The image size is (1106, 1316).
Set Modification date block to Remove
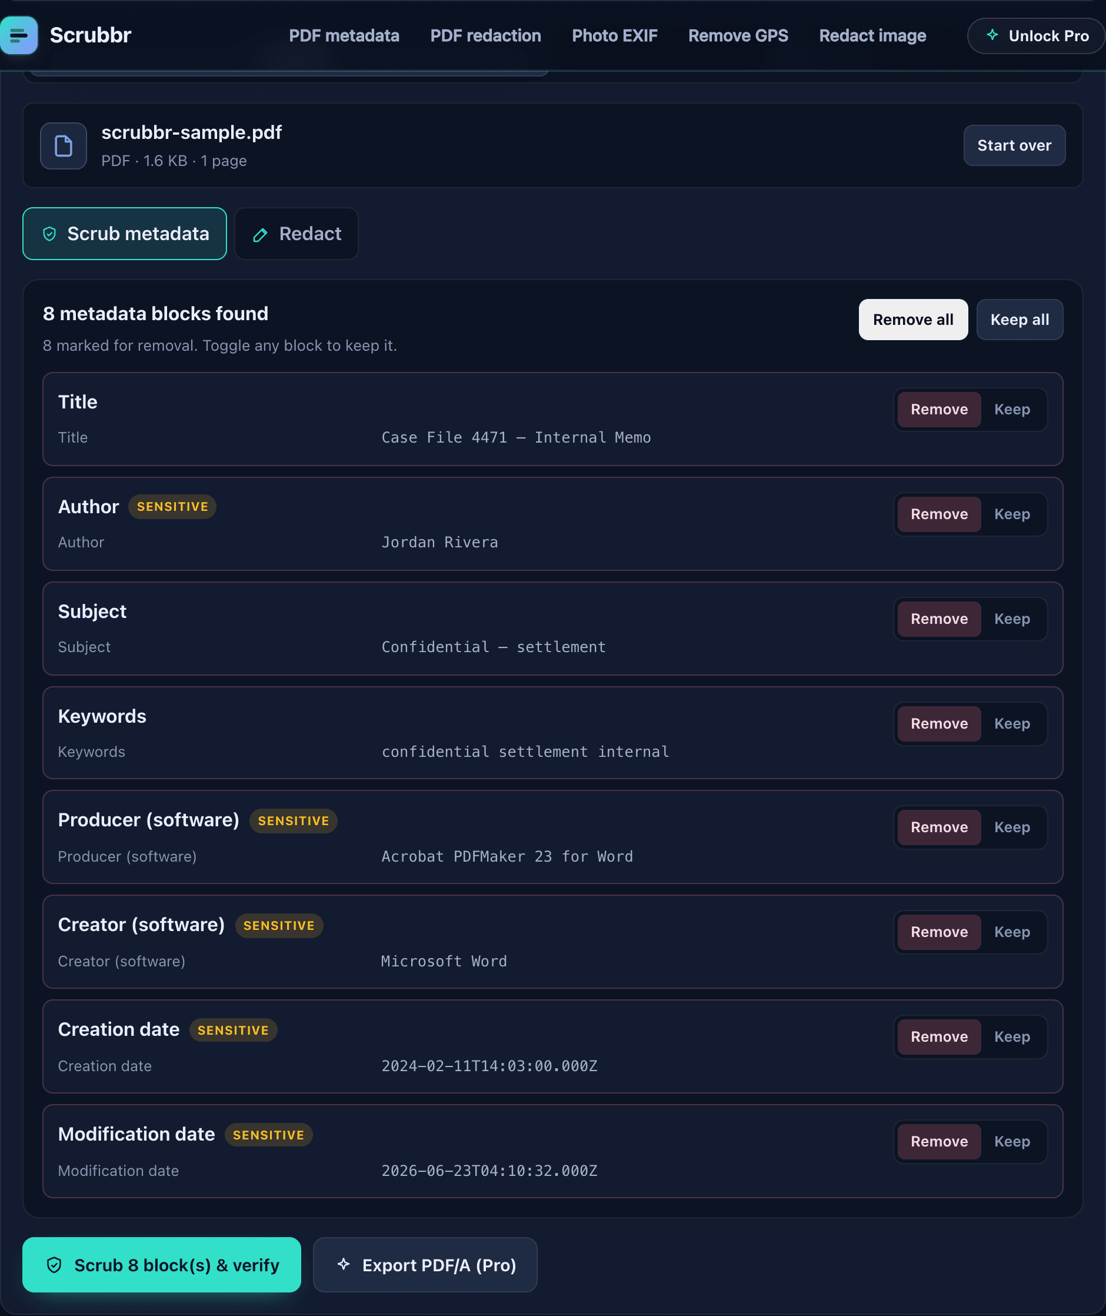pyautogui.click(x=938, y=1142)
